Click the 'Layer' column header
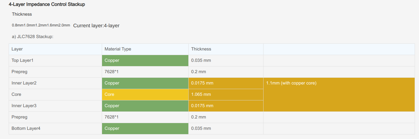 pos(55,49)
